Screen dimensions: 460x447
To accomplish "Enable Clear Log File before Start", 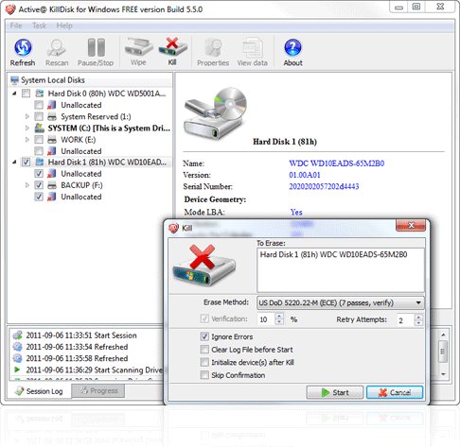I will point(204,350).
